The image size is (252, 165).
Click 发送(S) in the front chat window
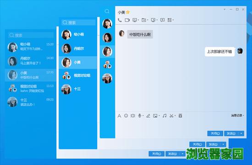[x=231, y=133]
